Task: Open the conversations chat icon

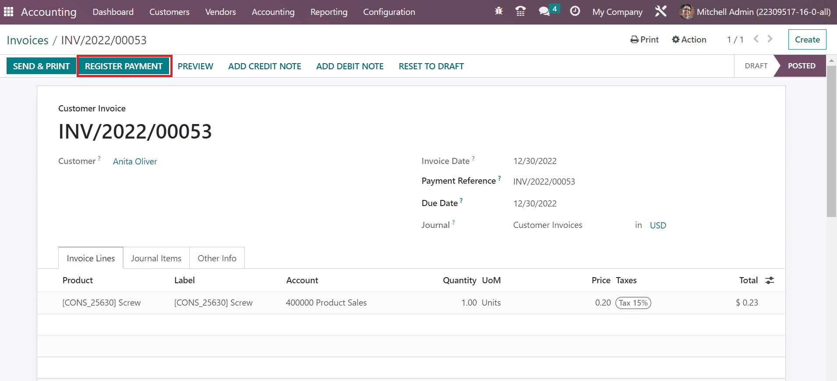Action: [544, 11]
